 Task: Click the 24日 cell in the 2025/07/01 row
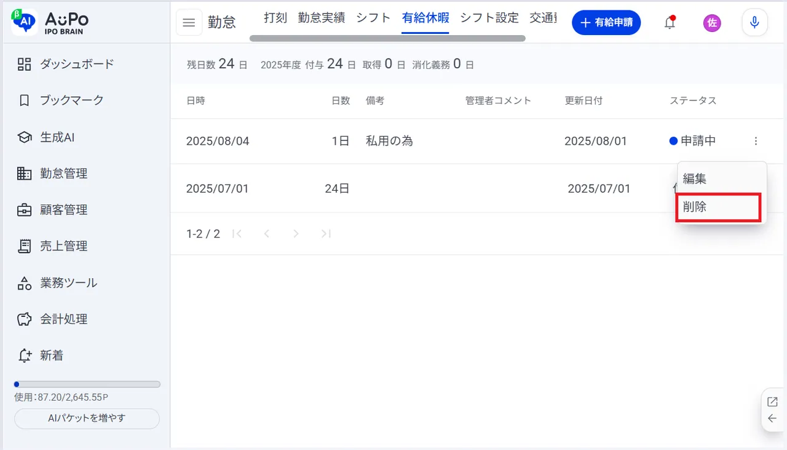pos(338,188)
